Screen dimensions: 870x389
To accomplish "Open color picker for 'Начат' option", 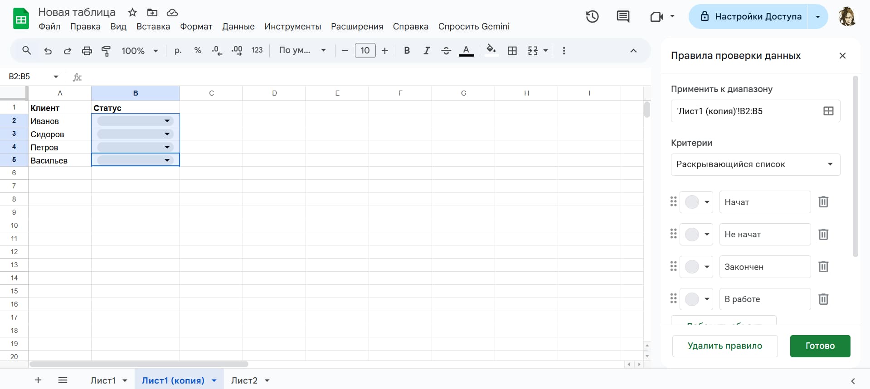I will [697, 202].
